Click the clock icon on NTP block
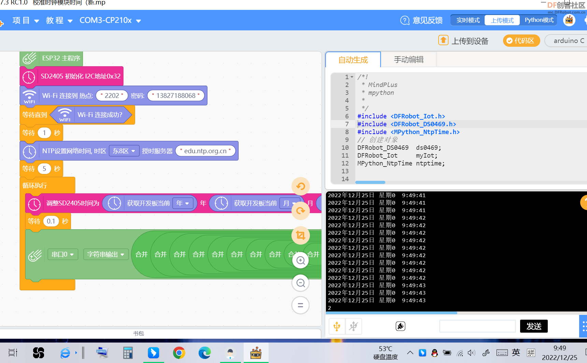Screen dimensions: 587x363 [29, 151]
